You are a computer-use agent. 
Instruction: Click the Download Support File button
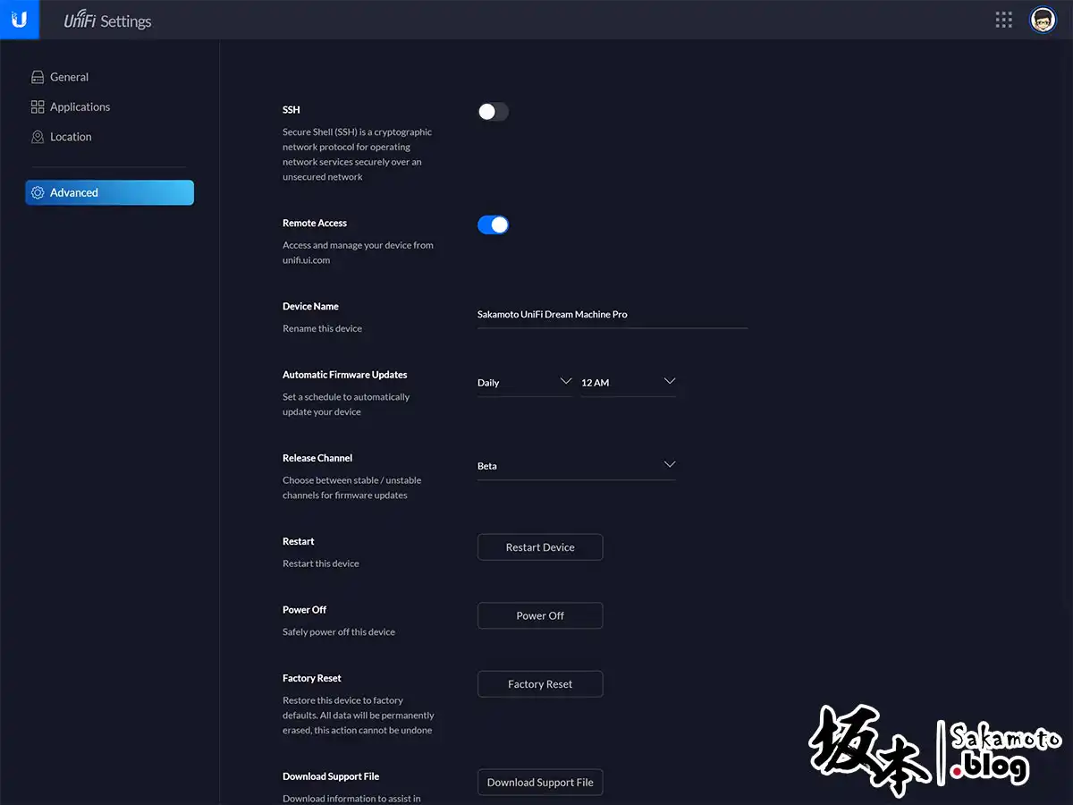point(540,783)
